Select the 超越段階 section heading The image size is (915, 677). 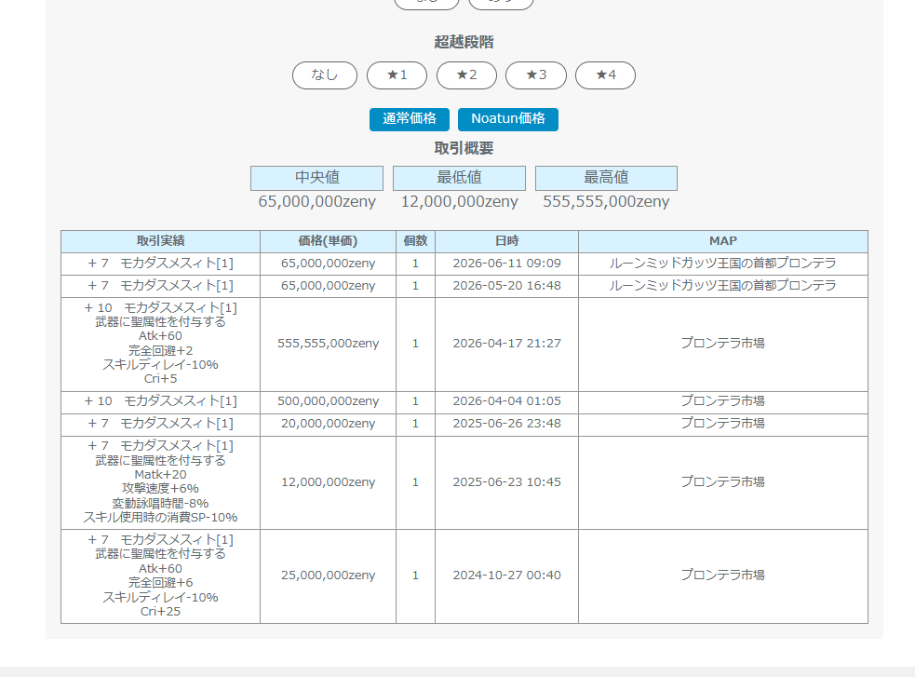click(x=464, y=42)
